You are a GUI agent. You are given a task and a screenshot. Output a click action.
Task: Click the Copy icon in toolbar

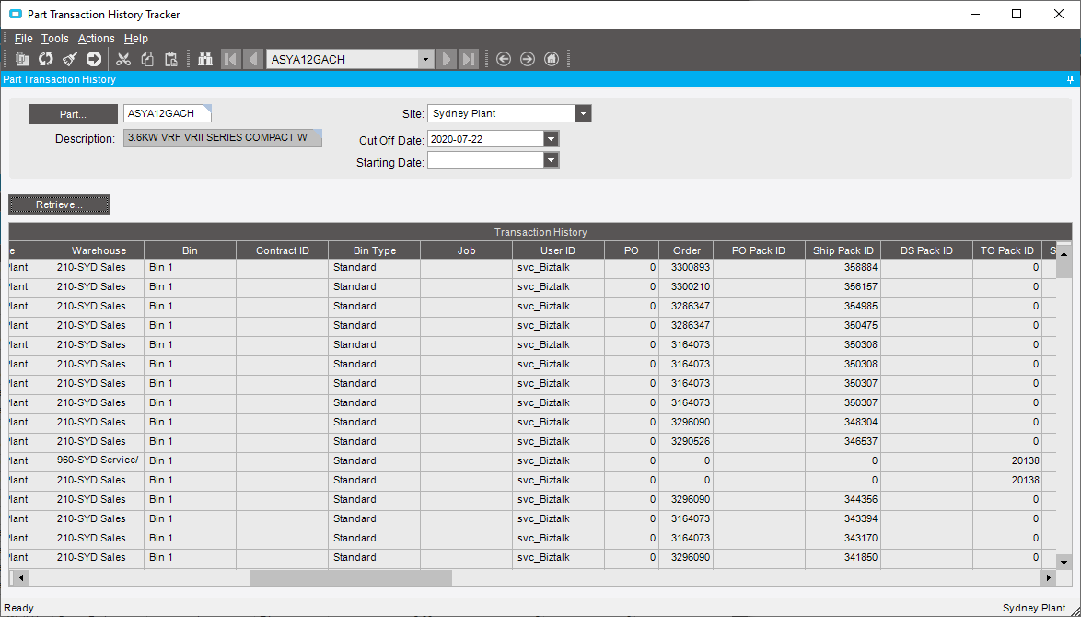[147, 59]
